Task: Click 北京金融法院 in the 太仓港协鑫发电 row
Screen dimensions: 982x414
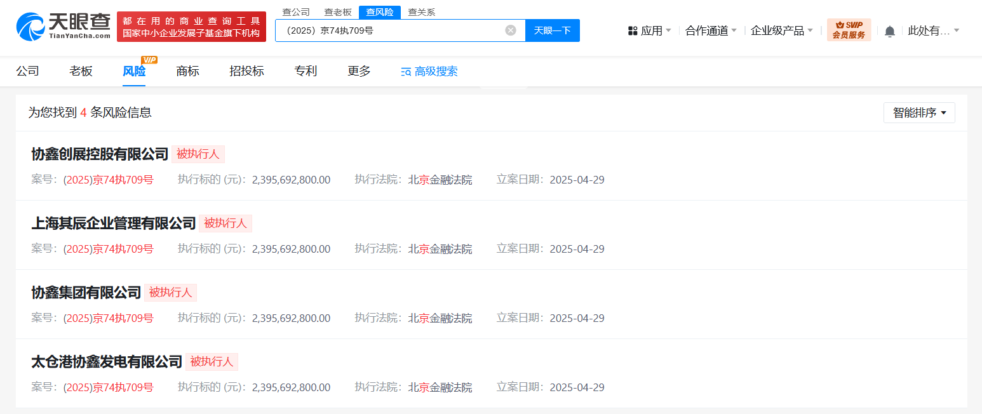Action: 440,387
